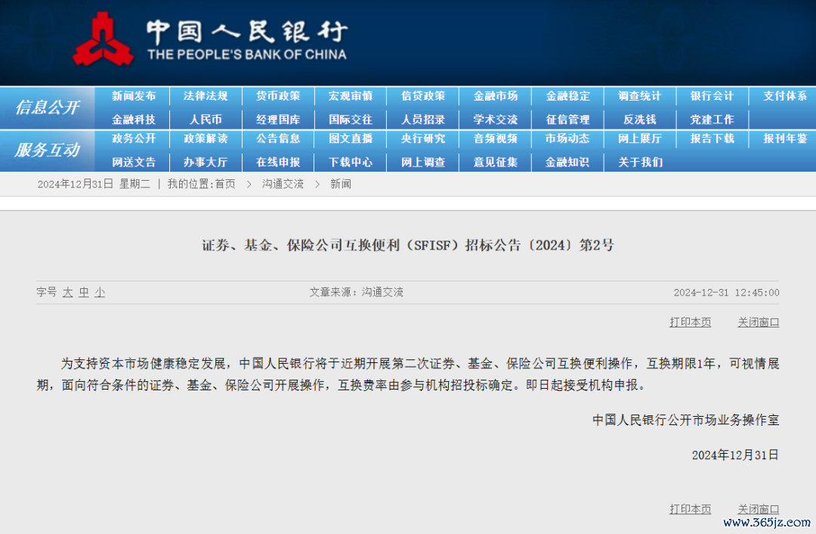Screen dimensions: 816x534
Task: Click the timestamp 2024-12-31 12:45:00
Action: coord(727,293)
